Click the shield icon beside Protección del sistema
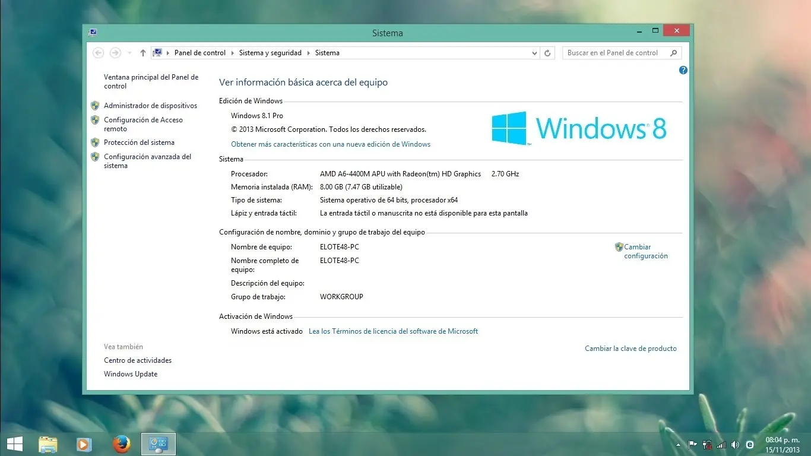 point(95,142)
